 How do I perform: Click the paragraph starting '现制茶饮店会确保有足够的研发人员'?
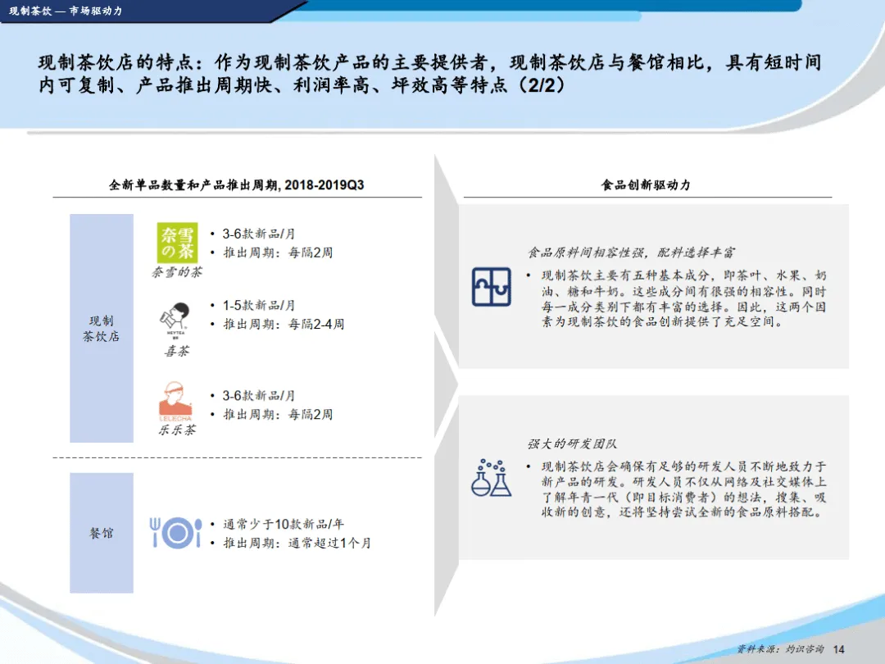(683, 489)
